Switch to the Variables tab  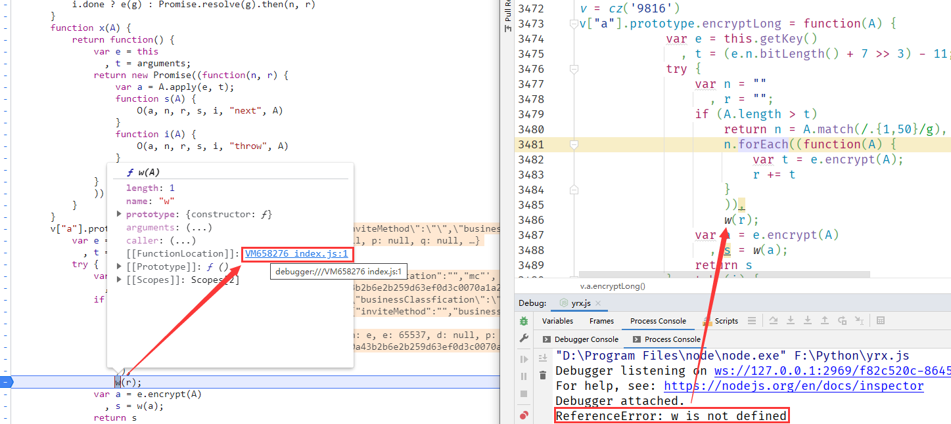pos(557,321)
